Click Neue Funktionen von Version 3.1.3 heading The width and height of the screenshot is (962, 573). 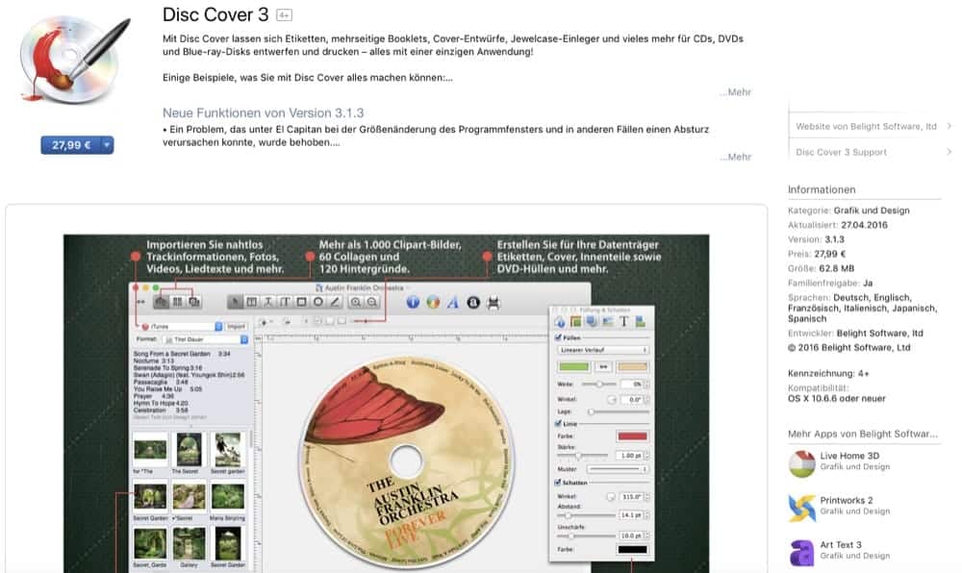(x=263, y=112)
